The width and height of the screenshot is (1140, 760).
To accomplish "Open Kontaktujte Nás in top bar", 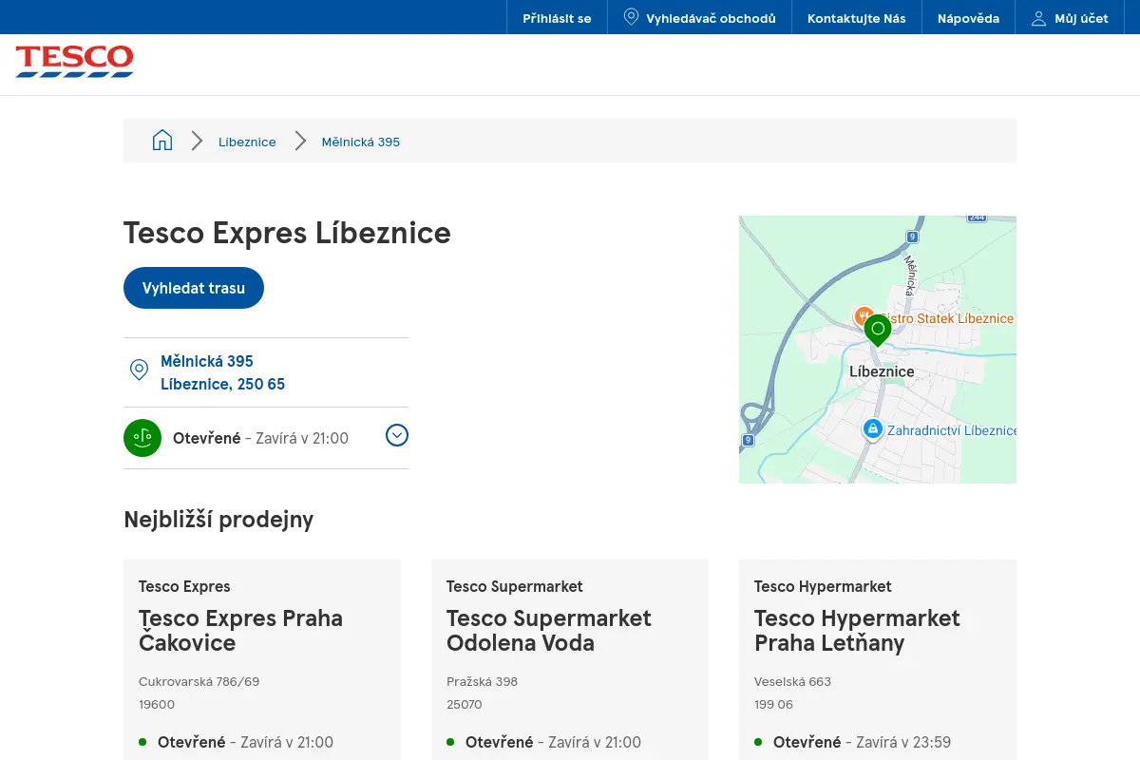I will coord(857,18).
